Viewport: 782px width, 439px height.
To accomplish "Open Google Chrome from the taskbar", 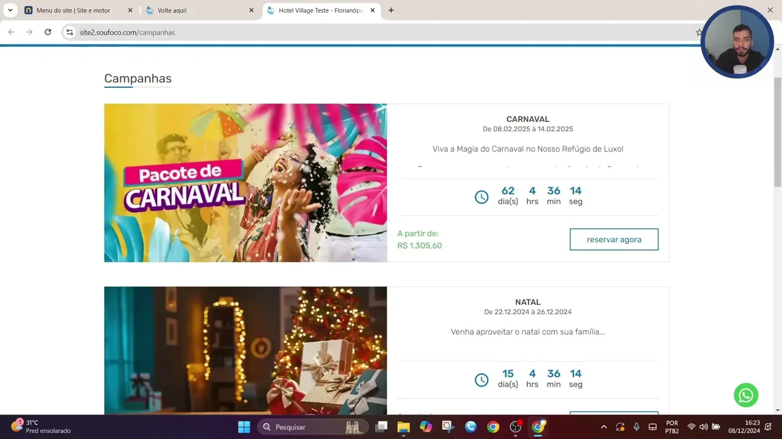I will pyautogui.click(x=493, y=427).
